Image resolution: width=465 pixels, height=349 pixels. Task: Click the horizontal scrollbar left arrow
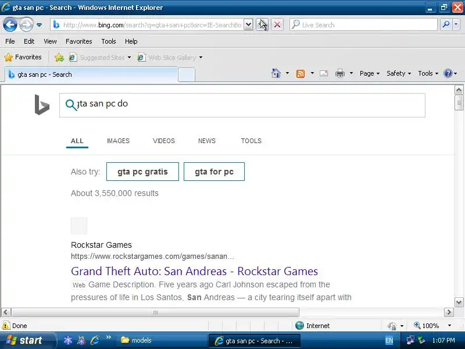pos(6,312)
